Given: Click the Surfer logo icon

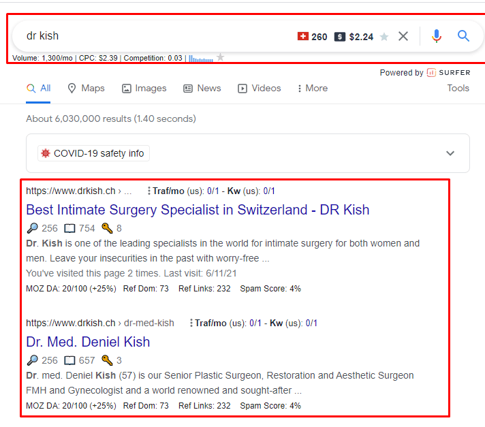Looking at the screenshot, I should (x=431, y=72).
